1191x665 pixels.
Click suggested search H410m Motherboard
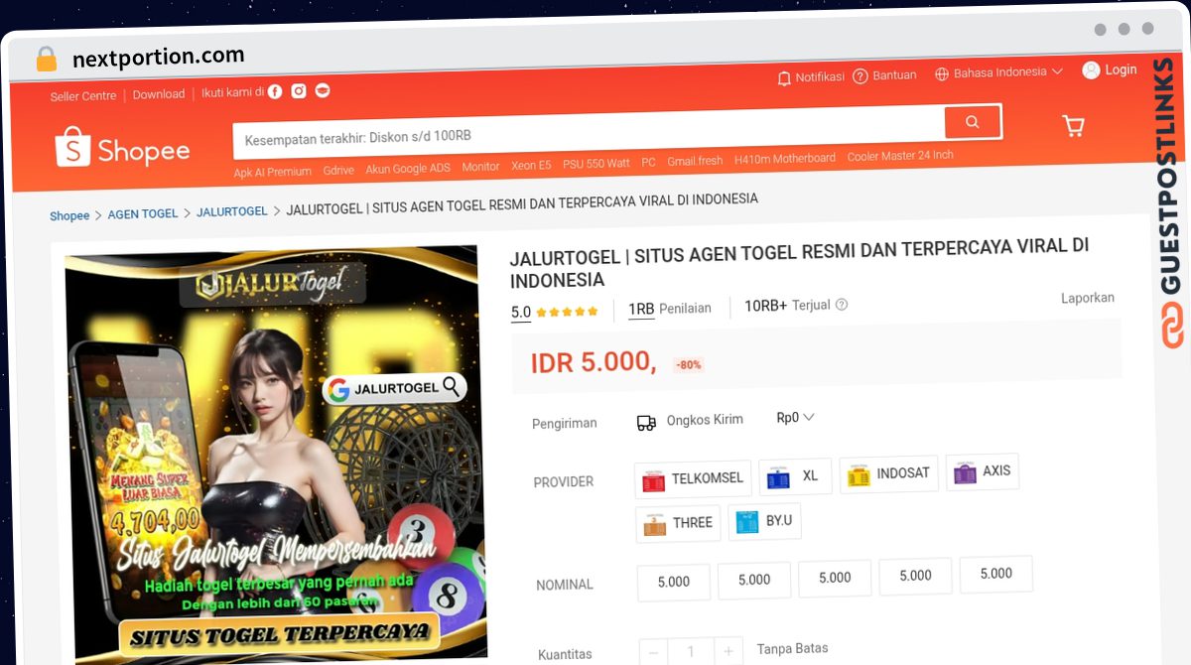[785, 159]
